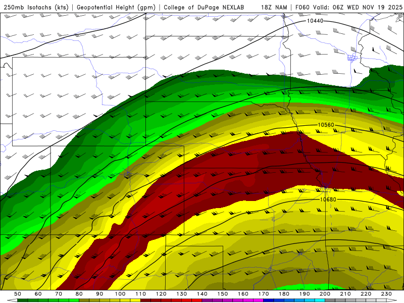Click the dark red swatch below 110

tap(145, 300)
